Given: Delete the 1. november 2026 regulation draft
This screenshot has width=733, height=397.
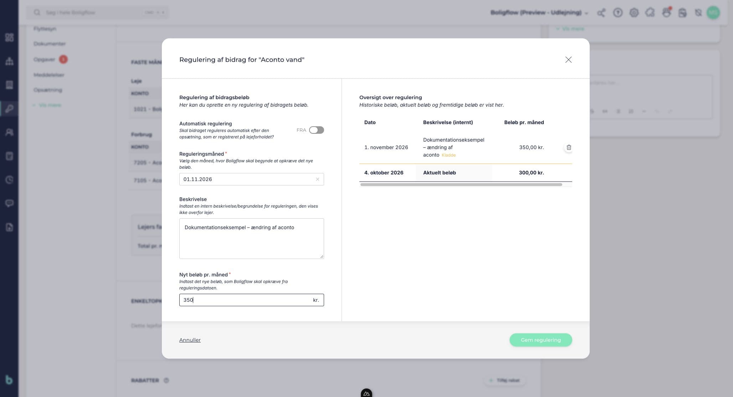Looking at the screenshot, I should [x=569, y=147].
